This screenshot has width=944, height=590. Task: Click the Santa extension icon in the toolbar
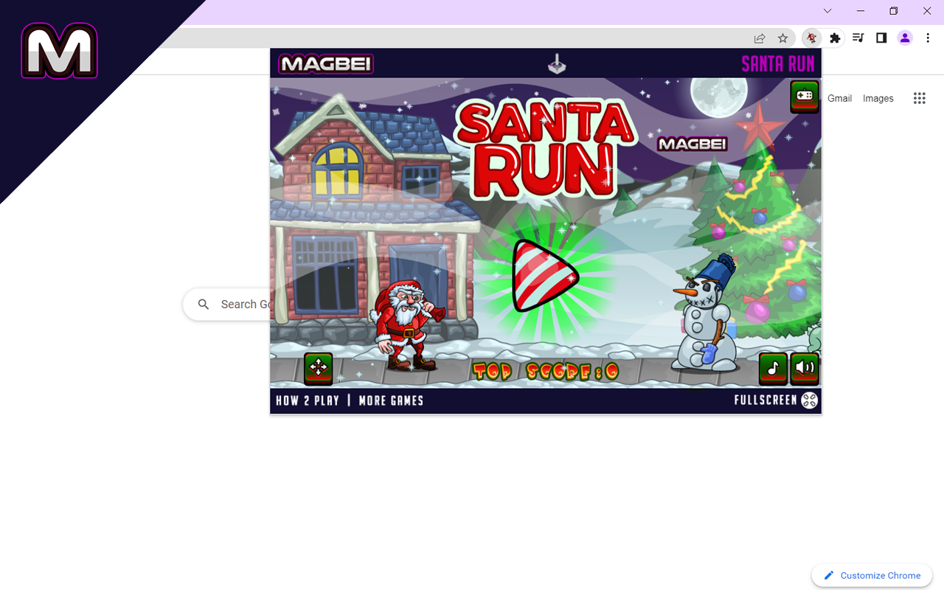point(811,38)
